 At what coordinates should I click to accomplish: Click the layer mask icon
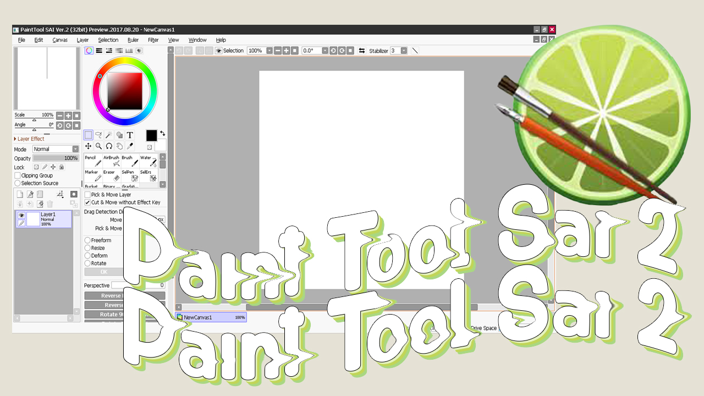(74, 194)
